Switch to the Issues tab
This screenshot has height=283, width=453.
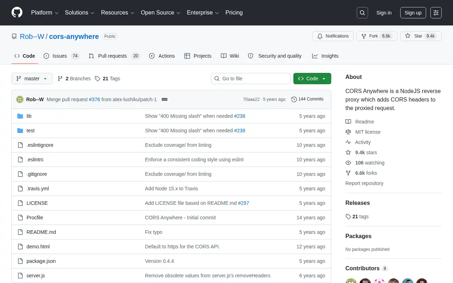pos(62,56)
